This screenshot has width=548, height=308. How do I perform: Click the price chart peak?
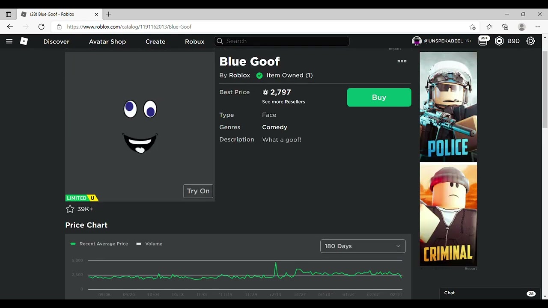276,263
